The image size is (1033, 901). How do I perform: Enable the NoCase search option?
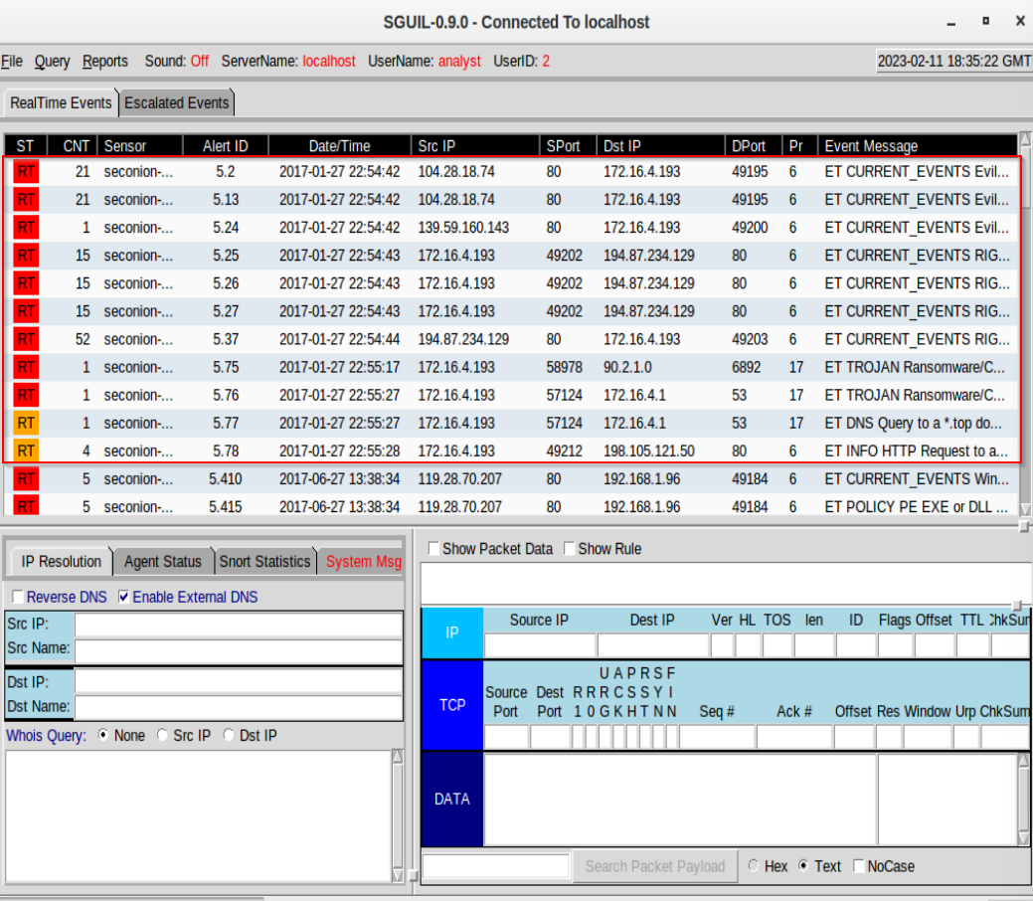tap(858, 866)
